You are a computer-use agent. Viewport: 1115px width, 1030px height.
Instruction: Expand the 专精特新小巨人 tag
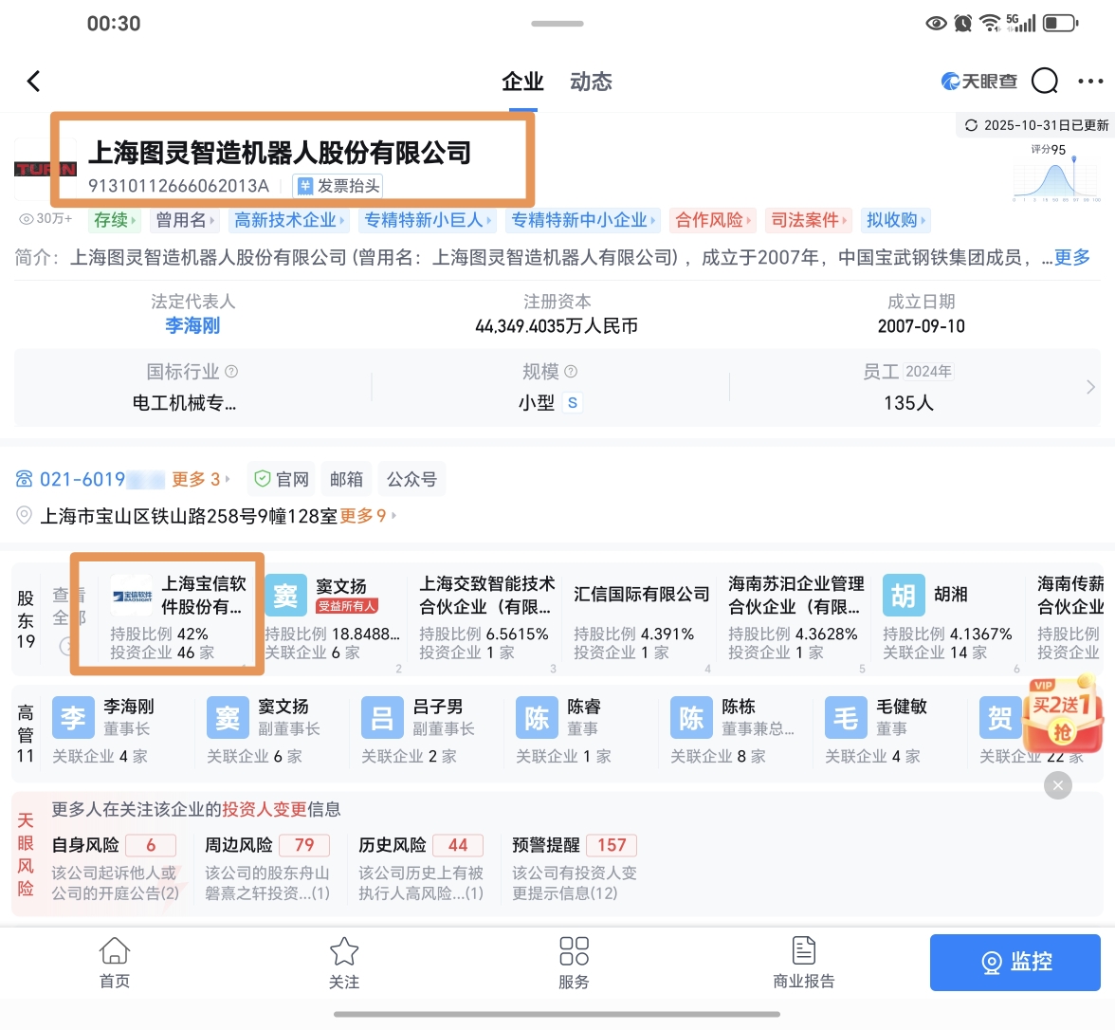click(427, 220)
